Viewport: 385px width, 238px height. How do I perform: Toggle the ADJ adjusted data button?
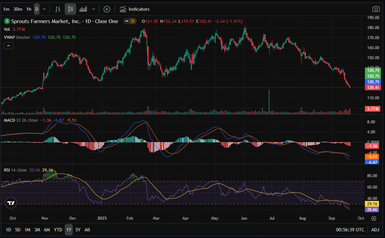click(x=375, y=229)
